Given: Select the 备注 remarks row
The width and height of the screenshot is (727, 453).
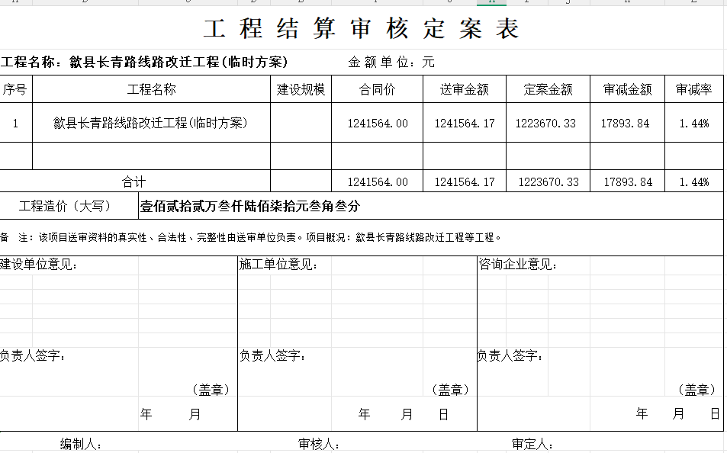Looking at the screenshot, I should pos(252,238).
